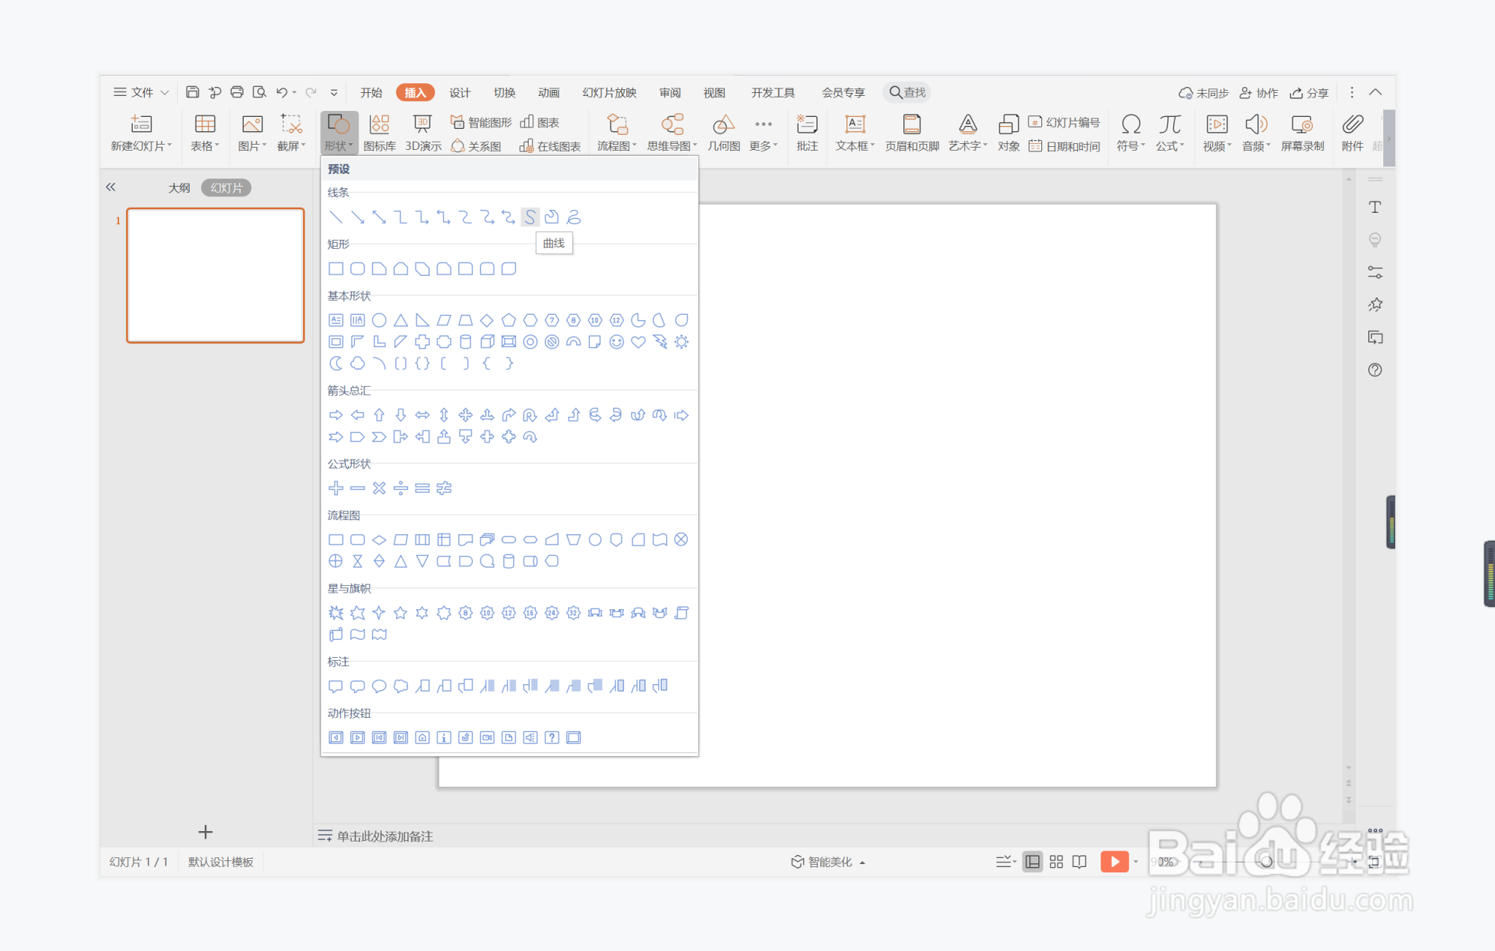Select the heart shape
Screen dimensions: 1495x951
[x=638, y=342]
